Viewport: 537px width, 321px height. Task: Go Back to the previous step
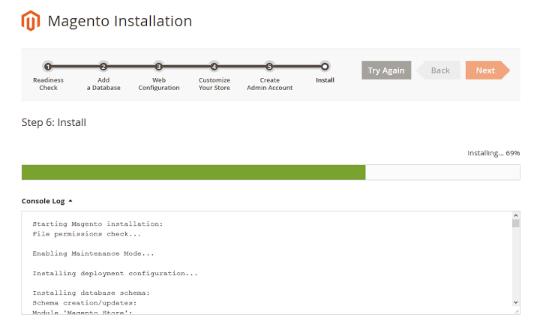(438, 70)
